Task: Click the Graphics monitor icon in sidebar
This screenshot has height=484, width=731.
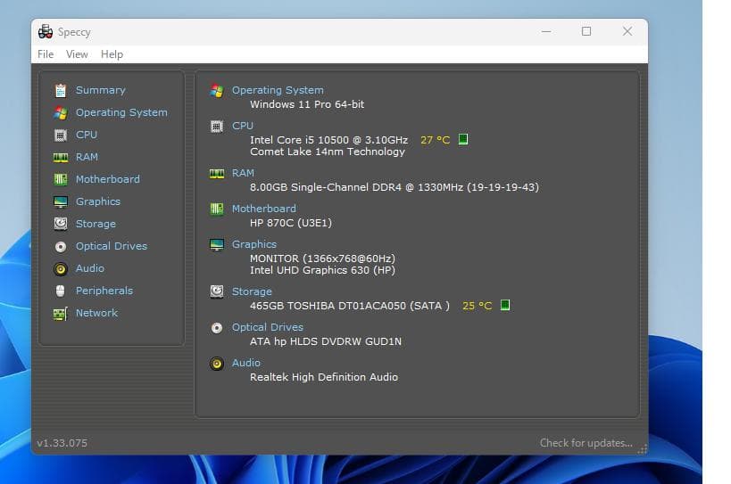Action: click(x=61, y=202)
